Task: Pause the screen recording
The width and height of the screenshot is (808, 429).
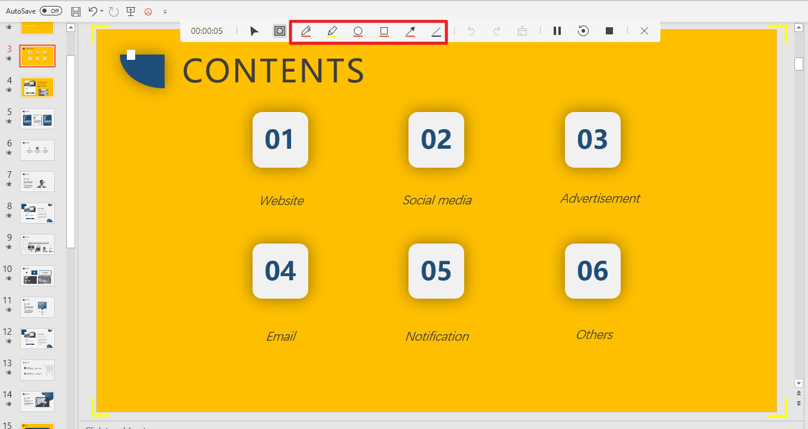Action: pyautogui.click(x=557, y=31)
